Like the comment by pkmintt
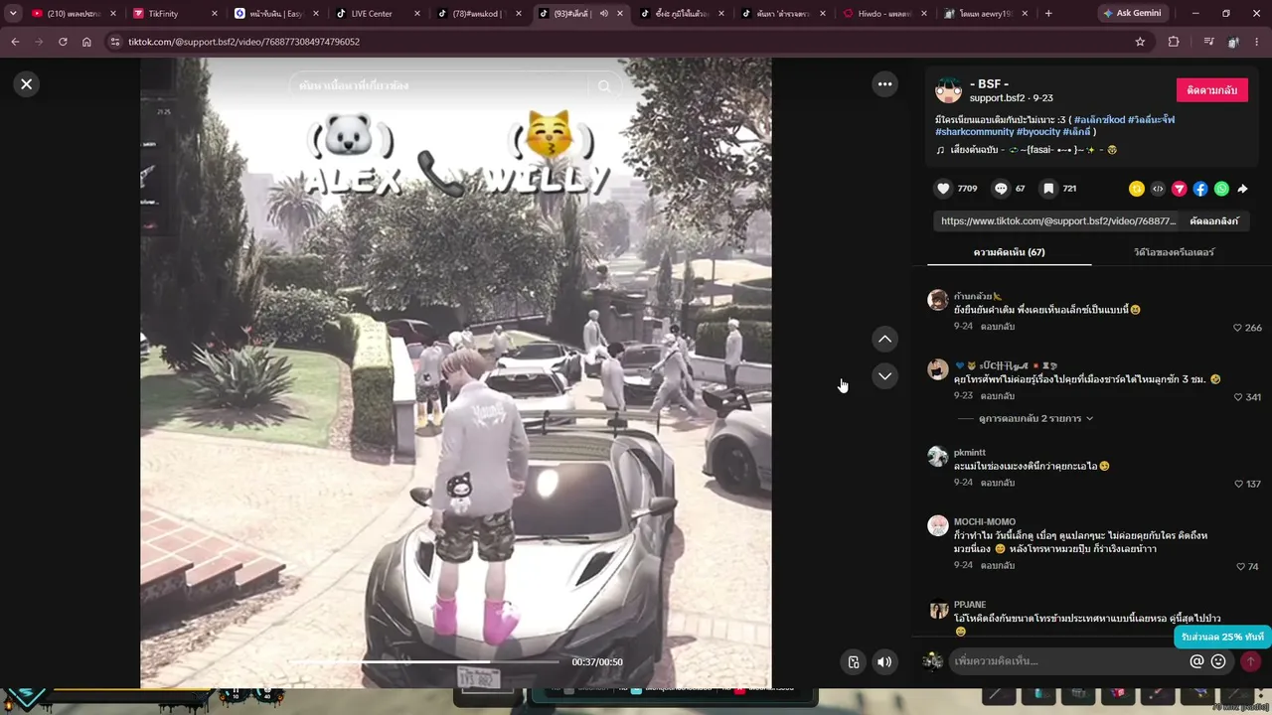This screenshot has width=1272, height=715. [x=1238, y=484]
